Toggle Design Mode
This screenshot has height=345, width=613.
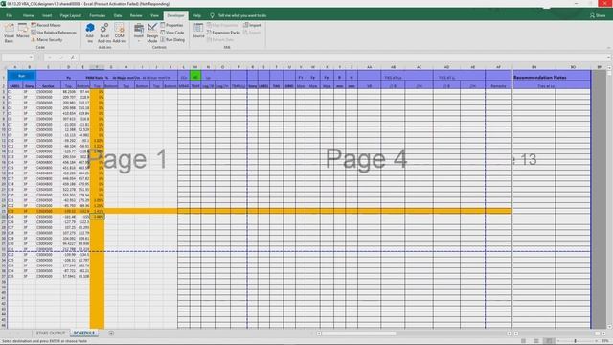(x=152, y=33)
